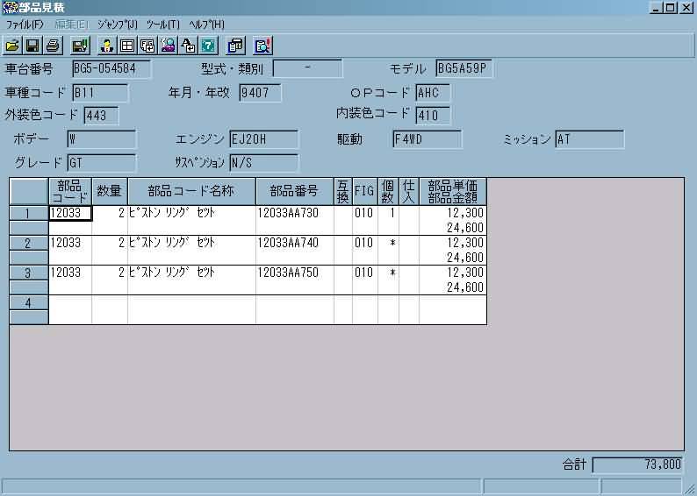This screenshot has width=697, height=496.
Task: Click the 仕入 column header
Action: click(x=408, y=192)
